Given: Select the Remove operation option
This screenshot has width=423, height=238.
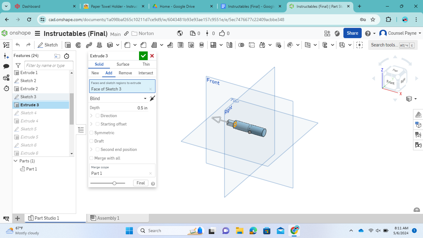Looking at the screenshot, I should 125,73.
